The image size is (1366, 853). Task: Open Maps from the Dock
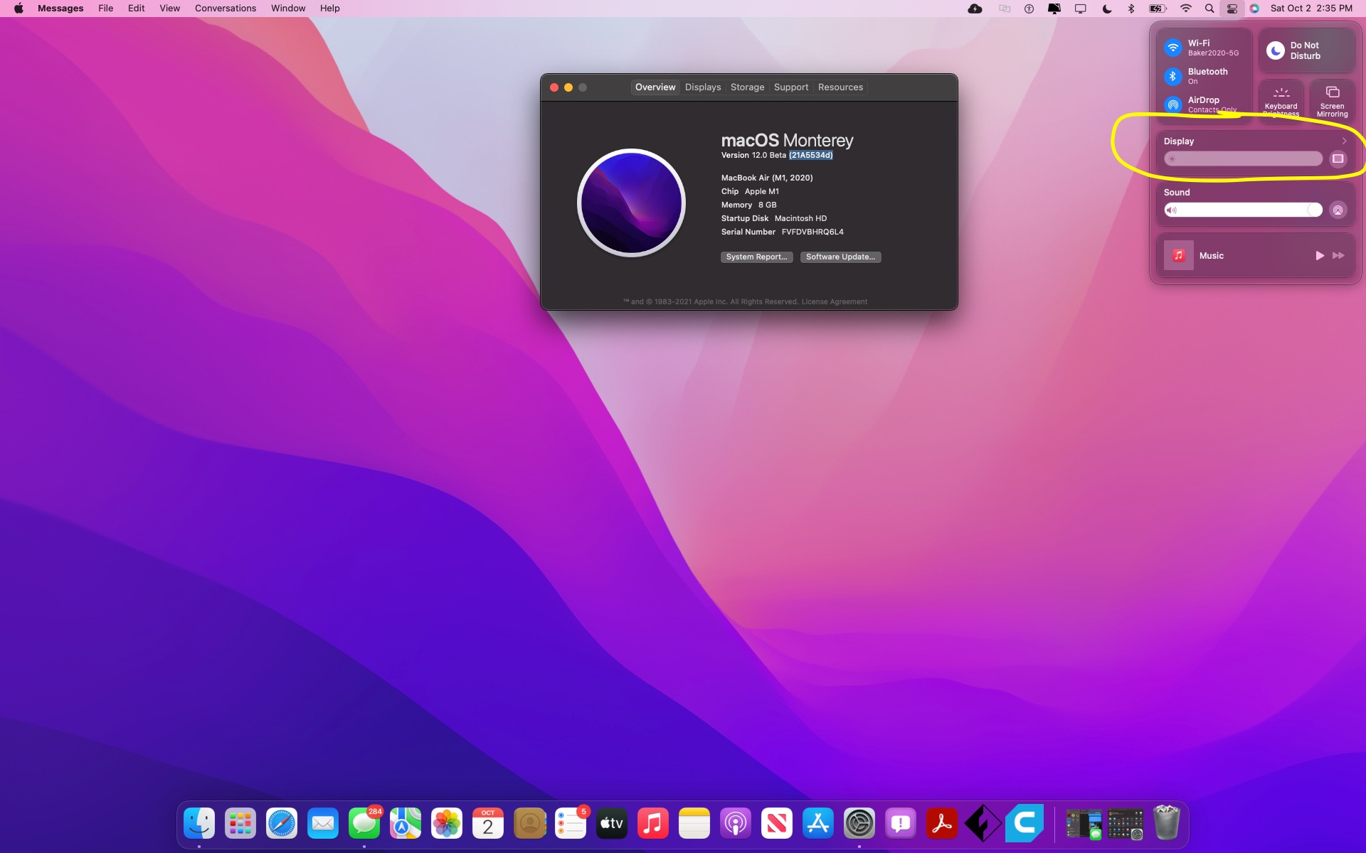pos(406,823)
